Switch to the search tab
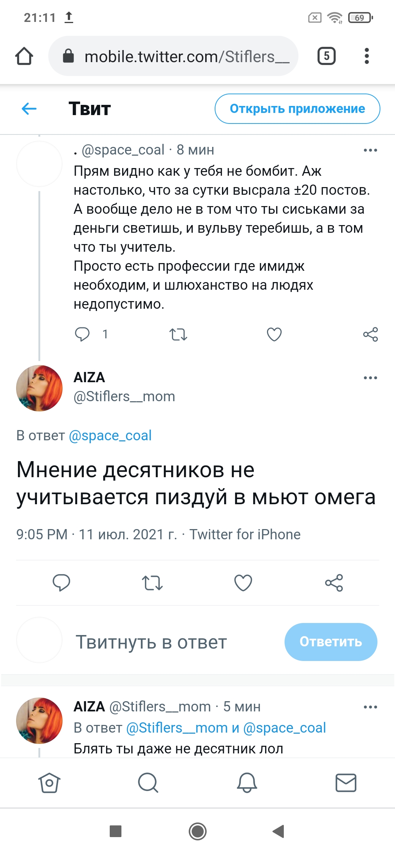This screenshot has width=395, height=855. click(148, 783)
